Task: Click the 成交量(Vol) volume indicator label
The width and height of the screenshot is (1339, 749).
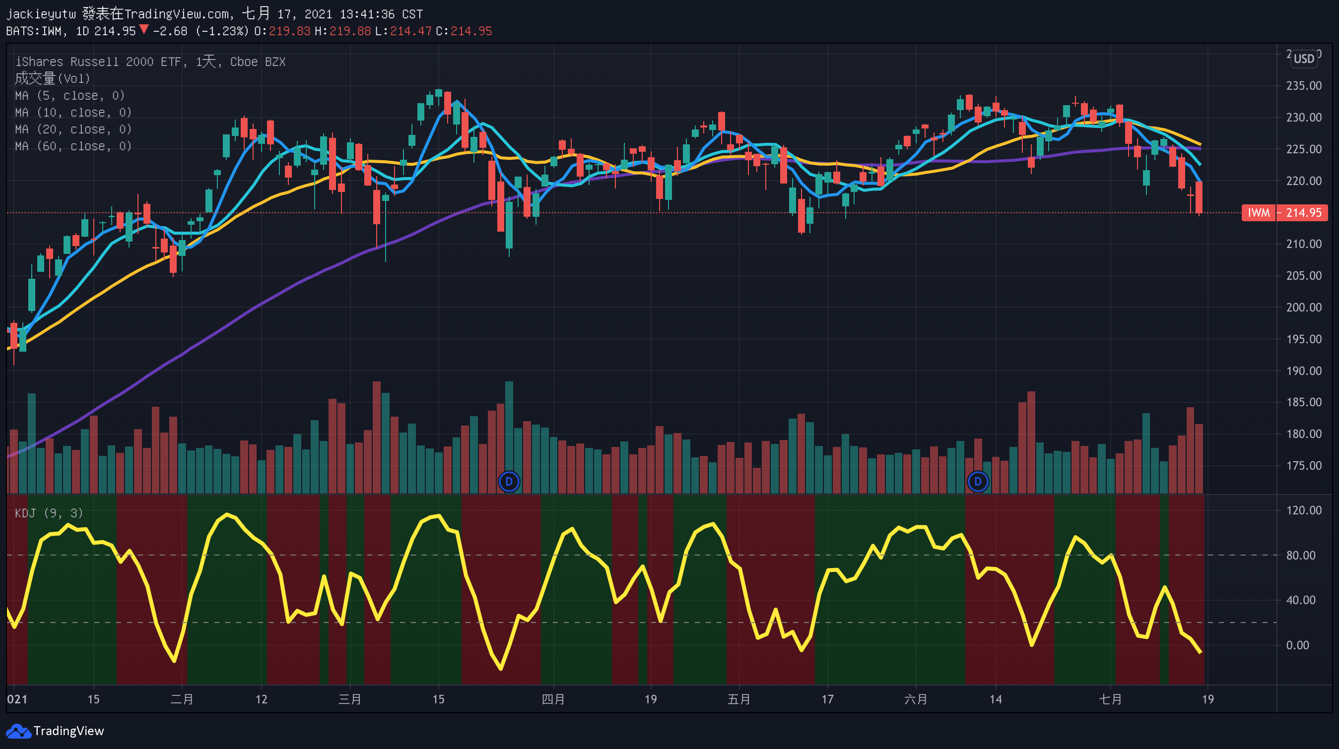Action: pyautogui.click(x=52, y=78)
